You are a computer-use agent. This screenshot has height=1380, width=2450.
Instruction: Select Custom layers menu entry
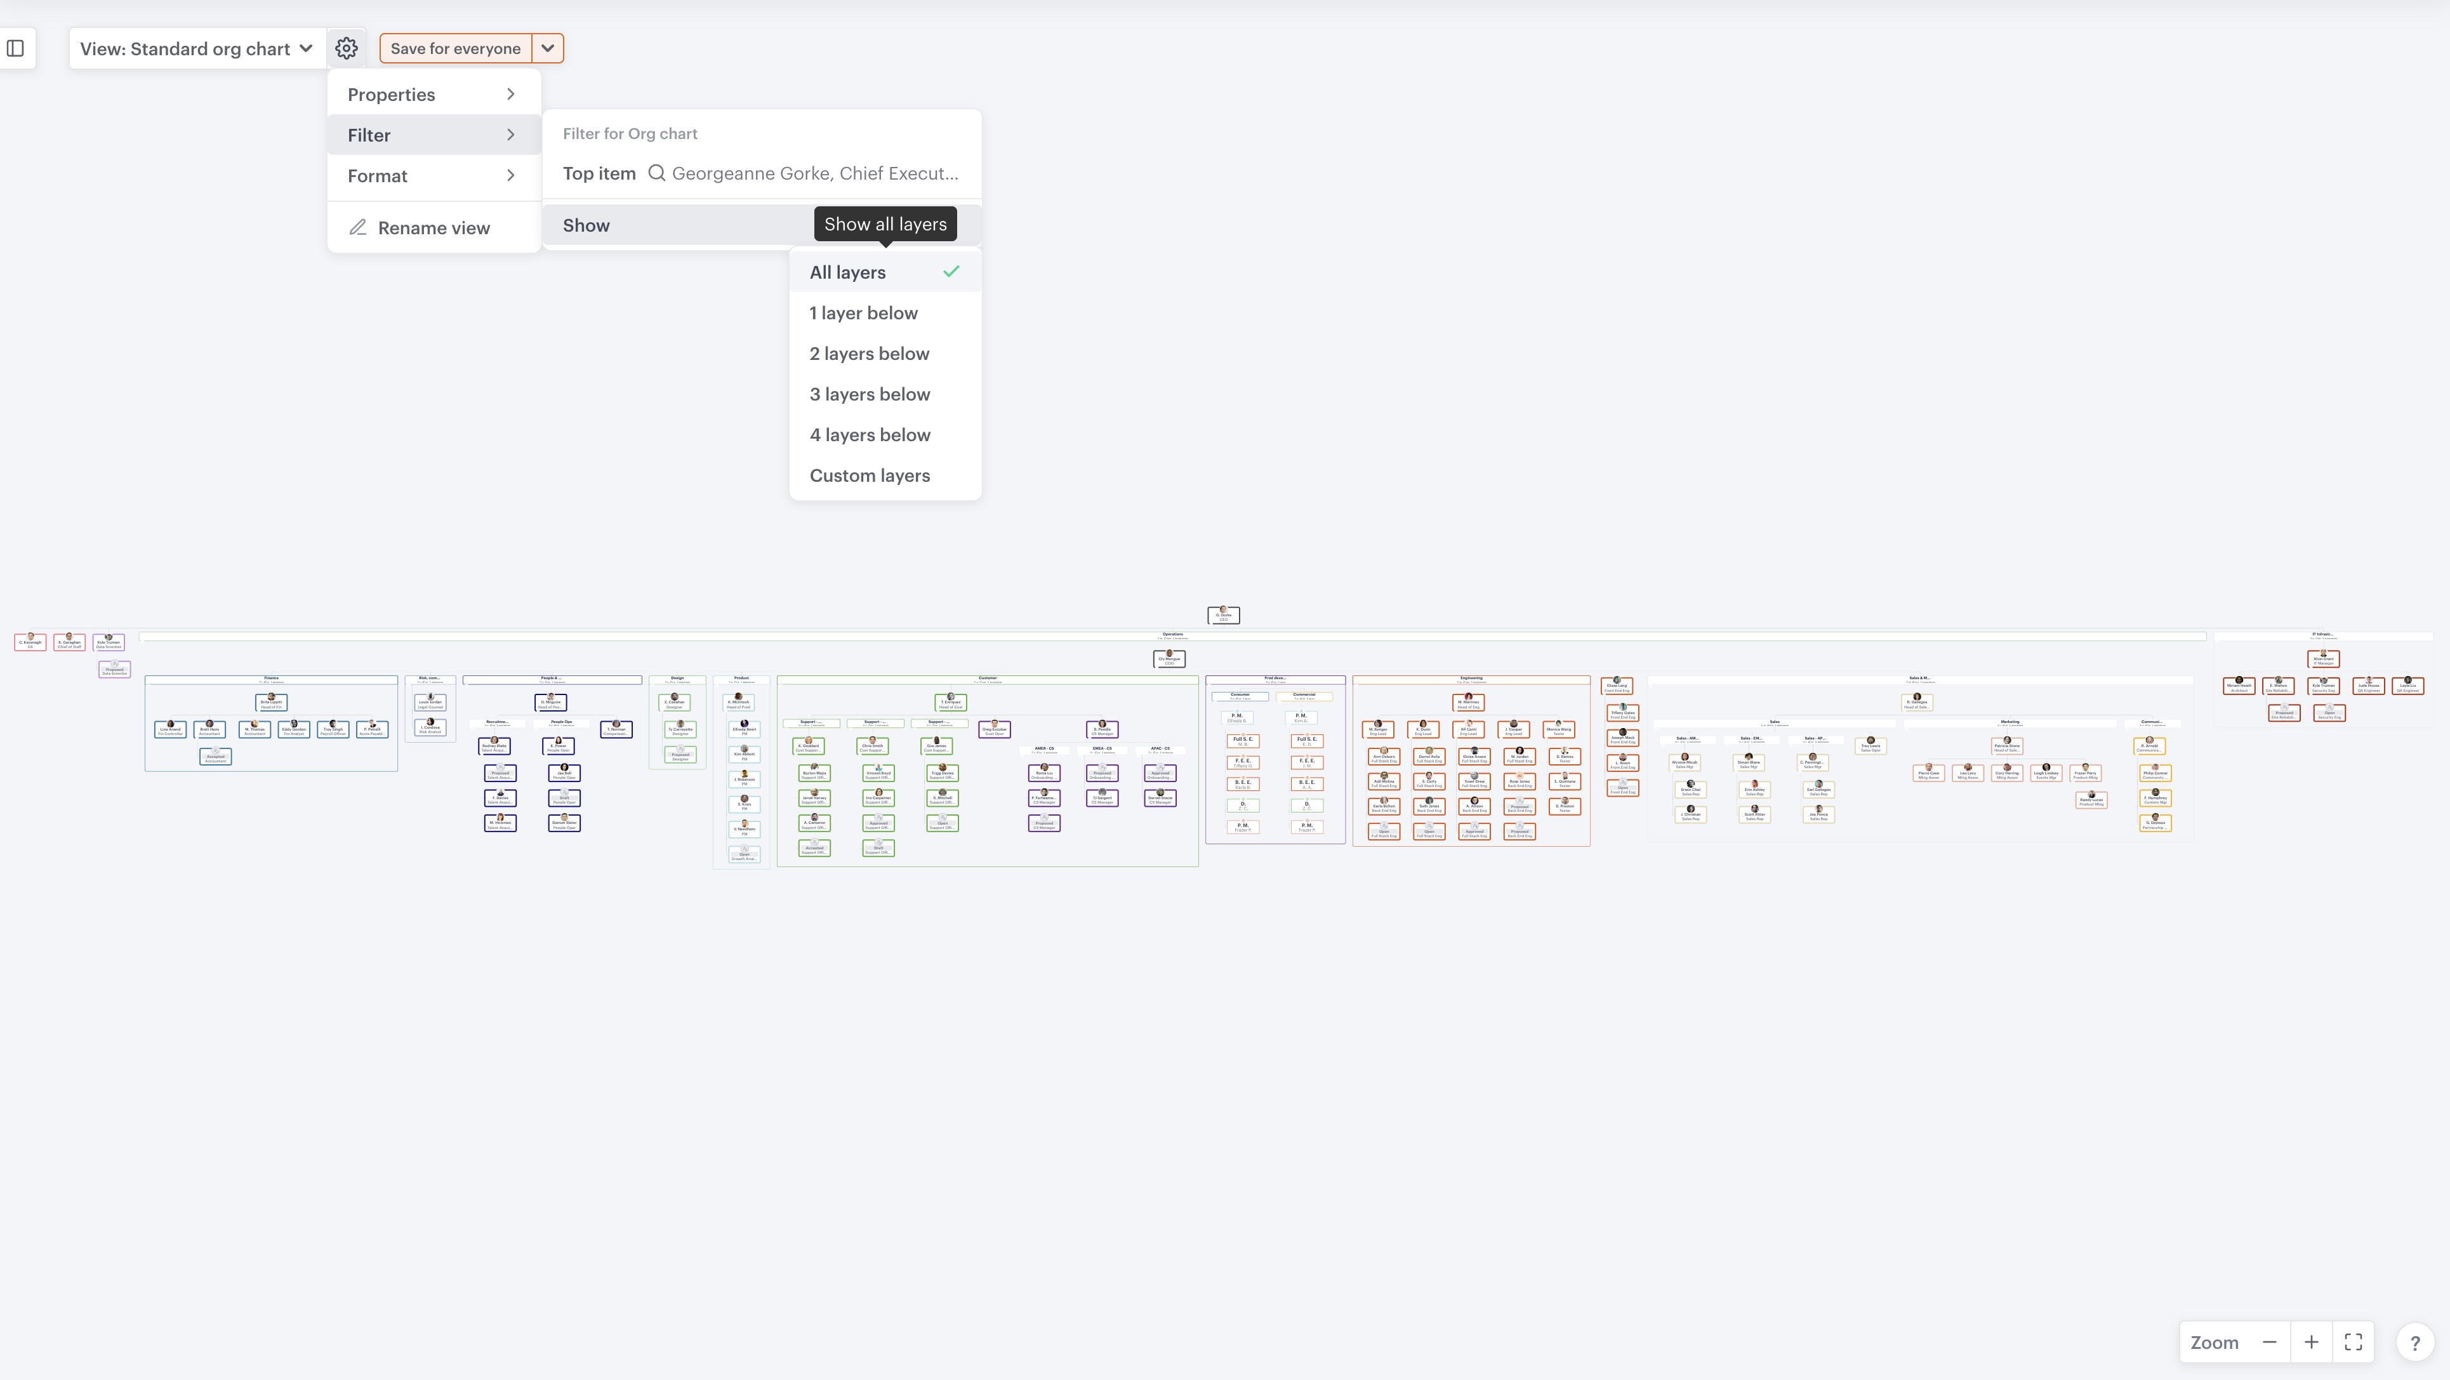[x=870, y=475]
